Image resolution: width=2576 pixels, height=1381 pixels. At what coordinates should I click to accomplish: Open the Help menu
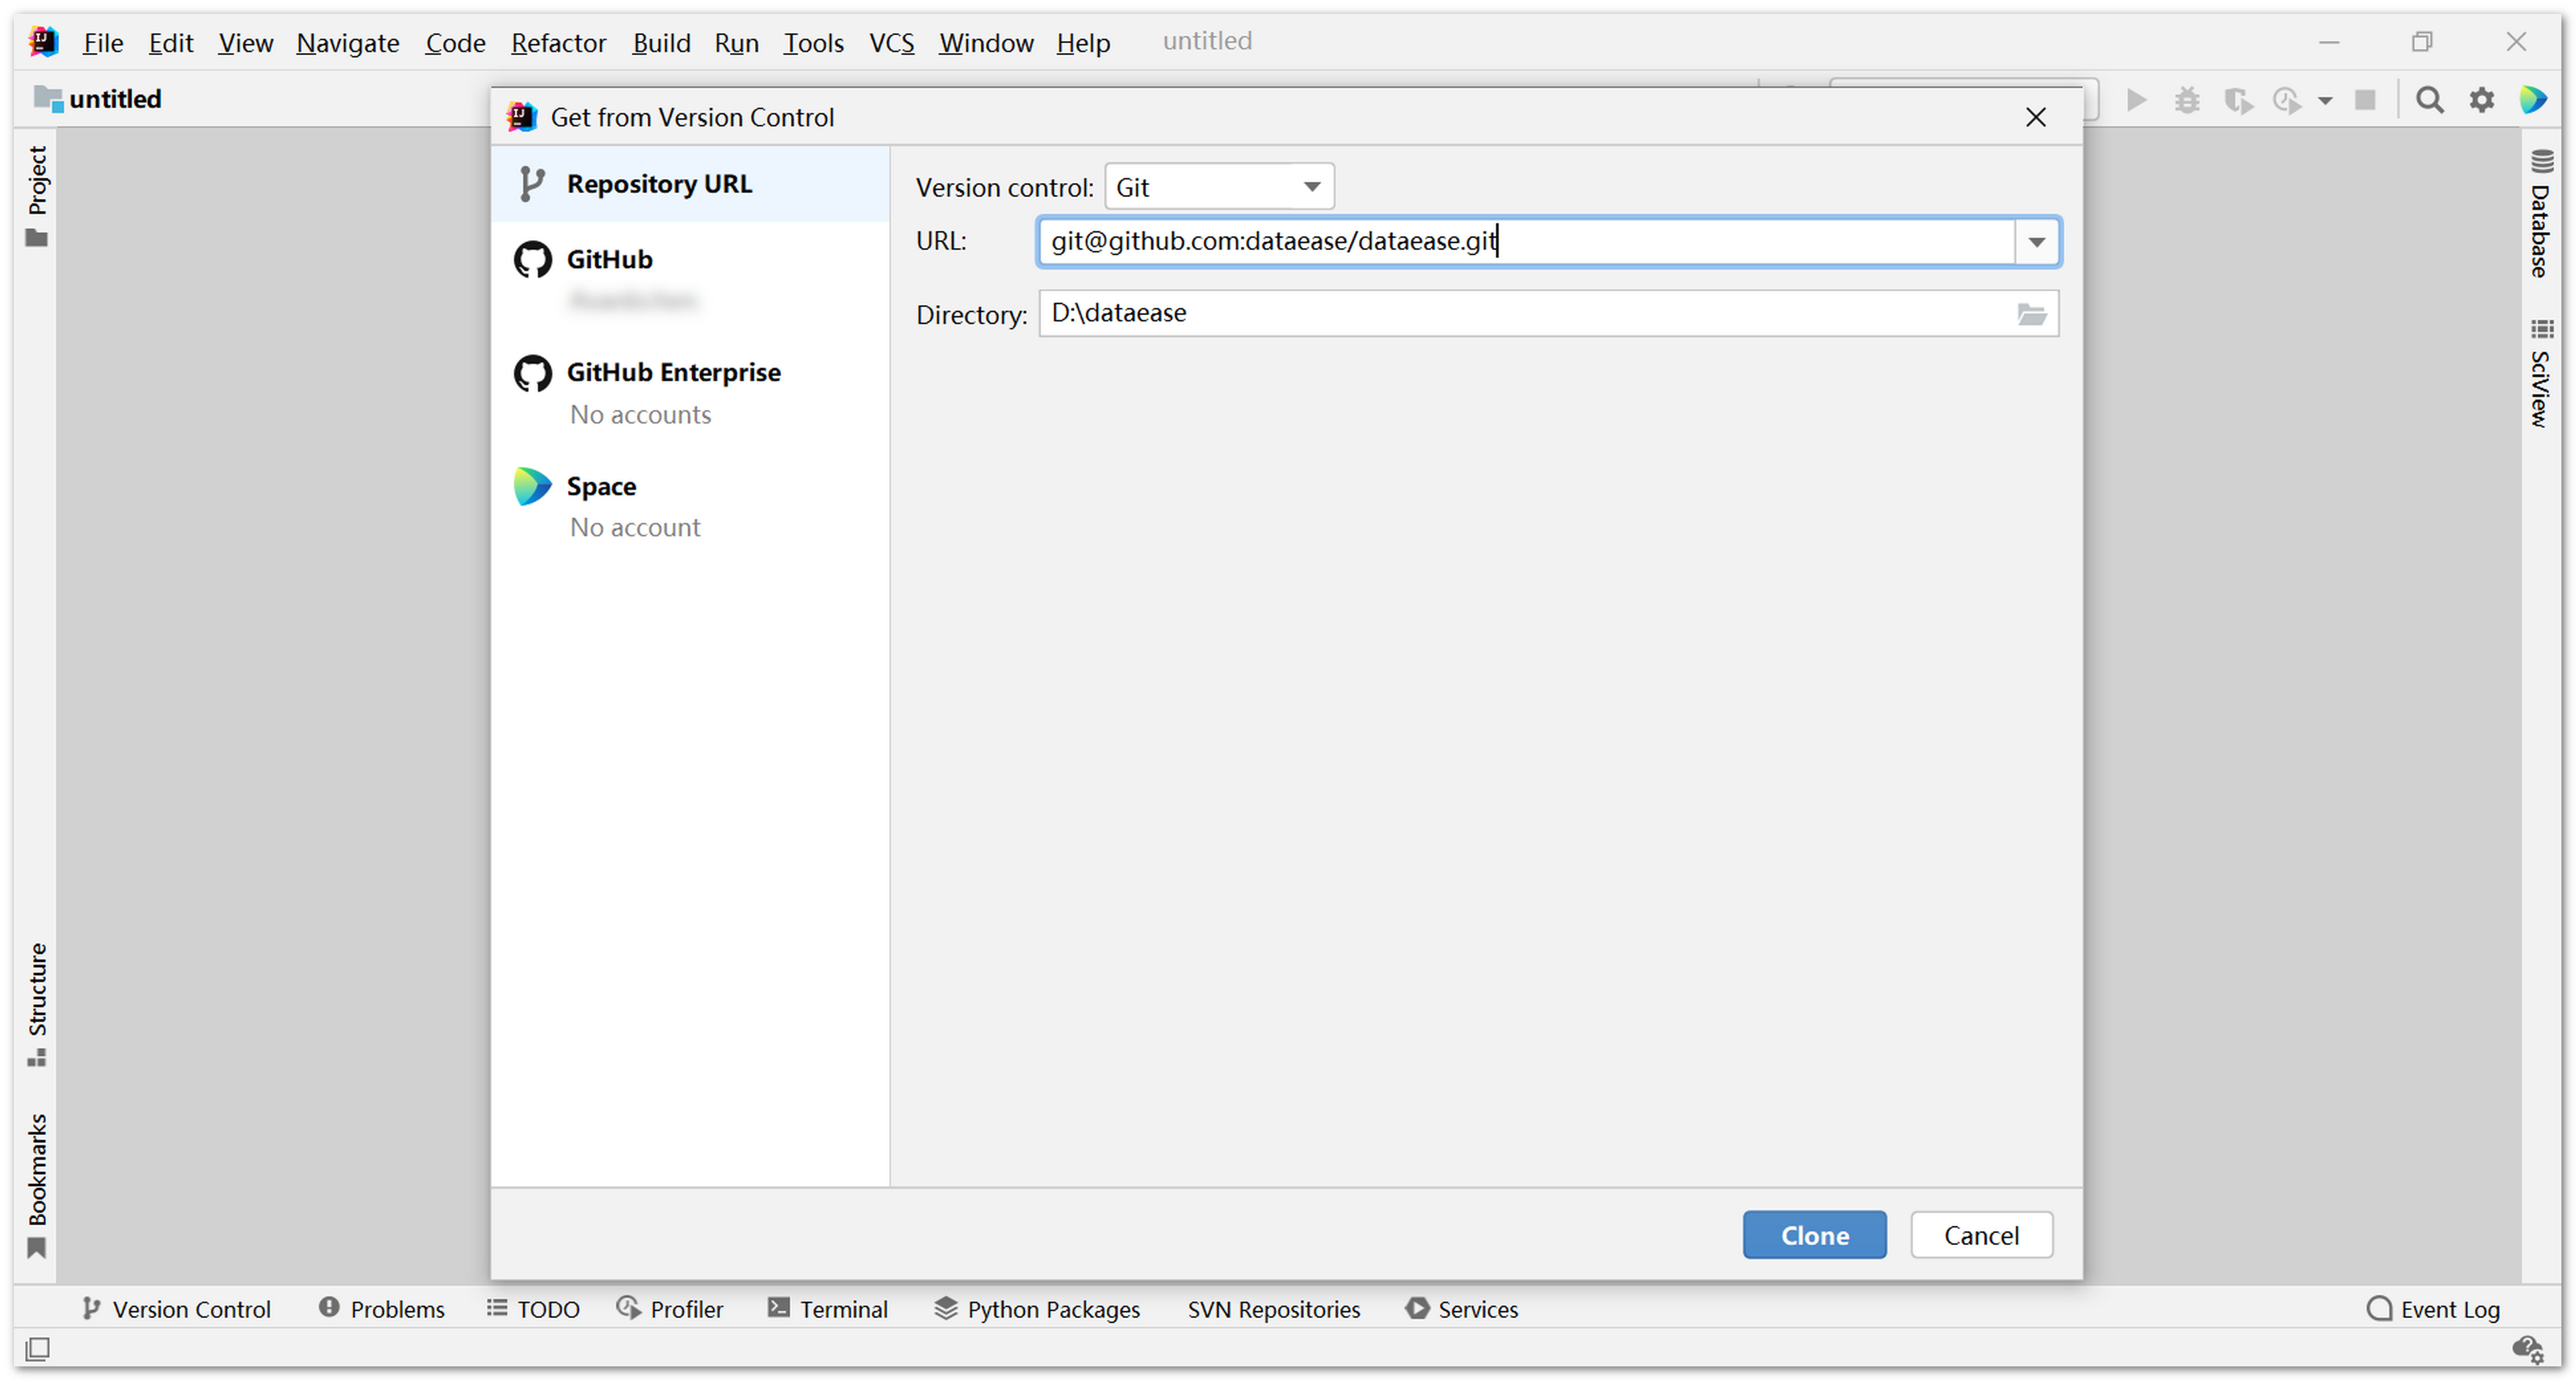[1083, 43]
